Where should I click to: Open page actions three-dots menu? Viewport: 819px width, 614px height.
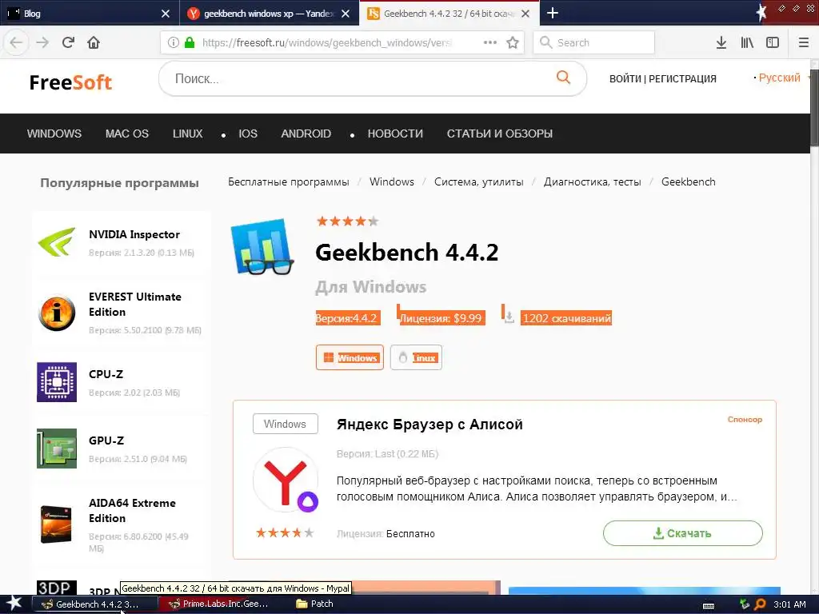tap(490, 42)
